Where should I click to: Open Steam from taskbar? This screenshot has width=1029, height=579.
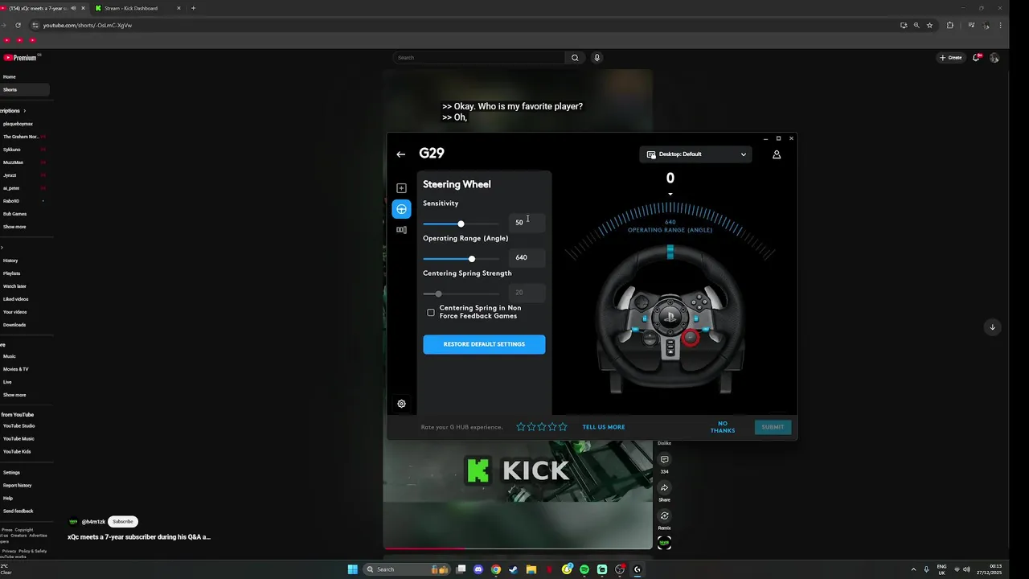[514, 569]
